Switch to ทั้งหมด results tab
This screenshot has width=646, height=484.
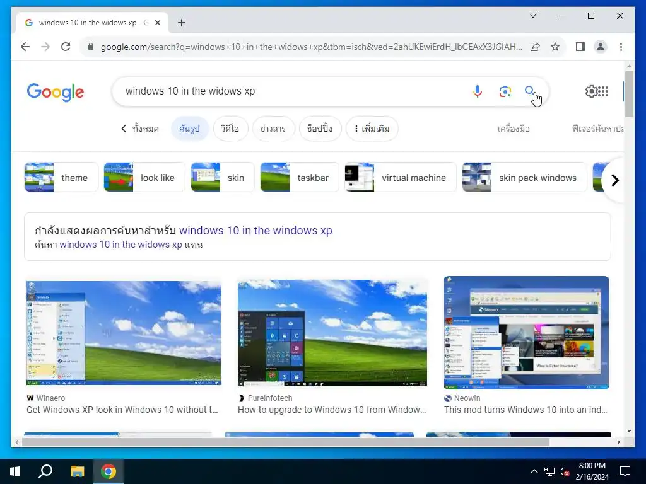[x=146, y=129]
